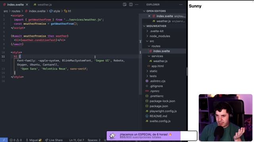Go to line via Ln 11, Col 7
The width and height of the screenshot is (254, 142).
click(77, 140)
